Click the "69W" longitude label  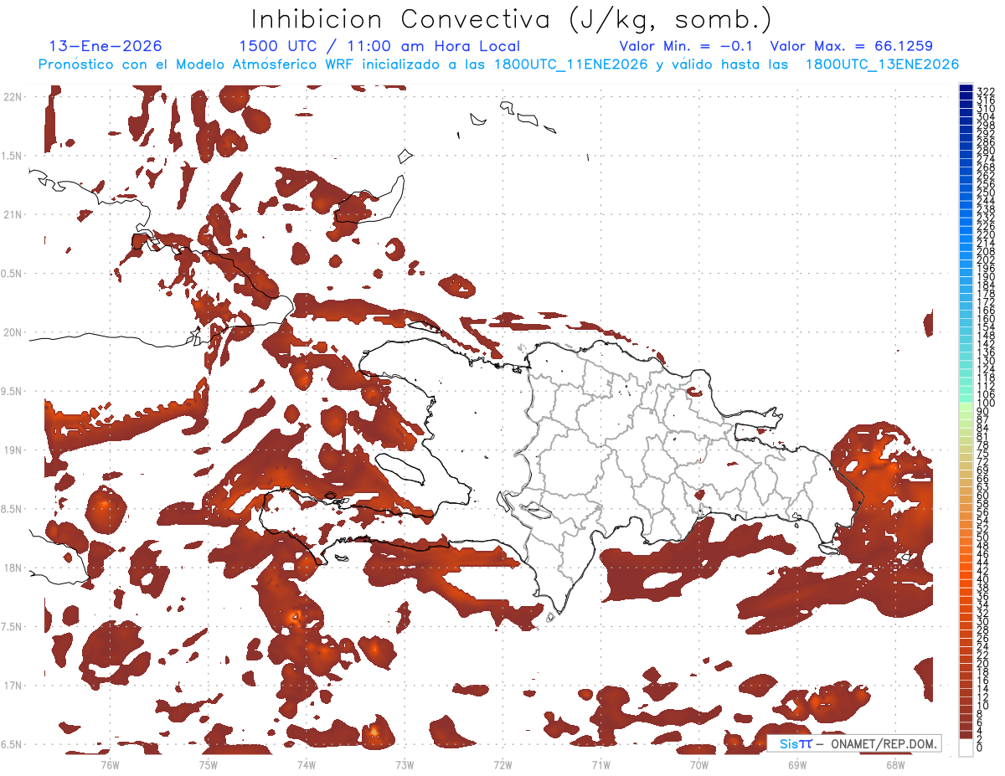tap(797, 764)
